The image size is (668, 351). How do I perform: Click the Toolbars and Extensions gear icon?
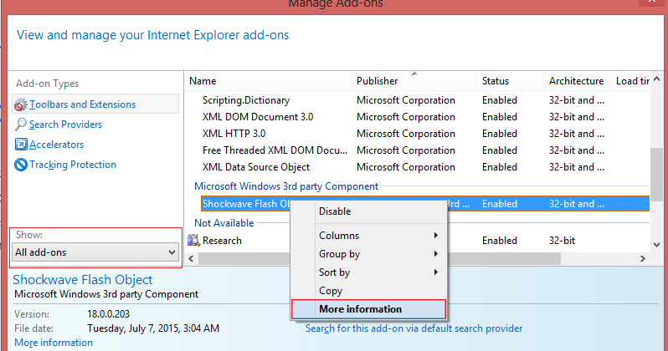[x=20, y=104]
